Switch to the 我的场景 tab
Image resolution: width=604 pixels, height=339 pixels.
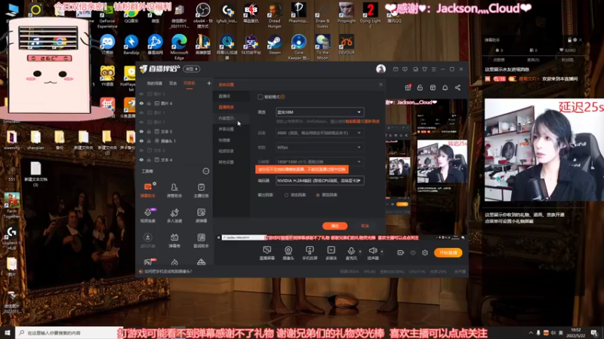pos(155,84)
